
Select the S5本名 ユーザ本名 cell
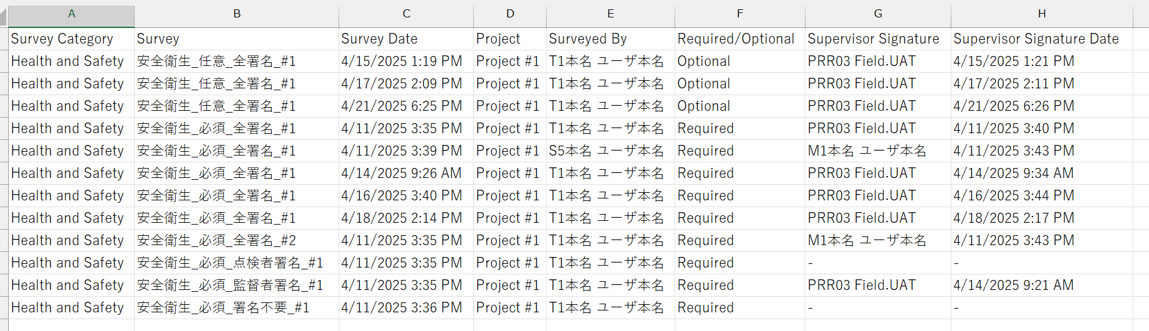(610, 151)
